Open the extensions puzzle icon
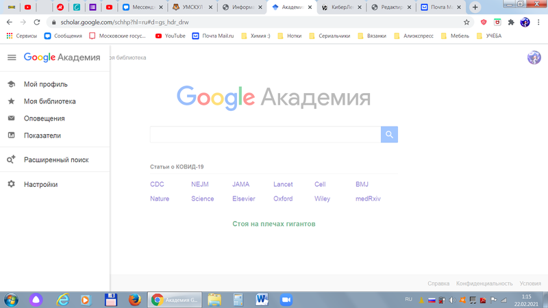Screen dimensions: 548x308 [511, 22]
